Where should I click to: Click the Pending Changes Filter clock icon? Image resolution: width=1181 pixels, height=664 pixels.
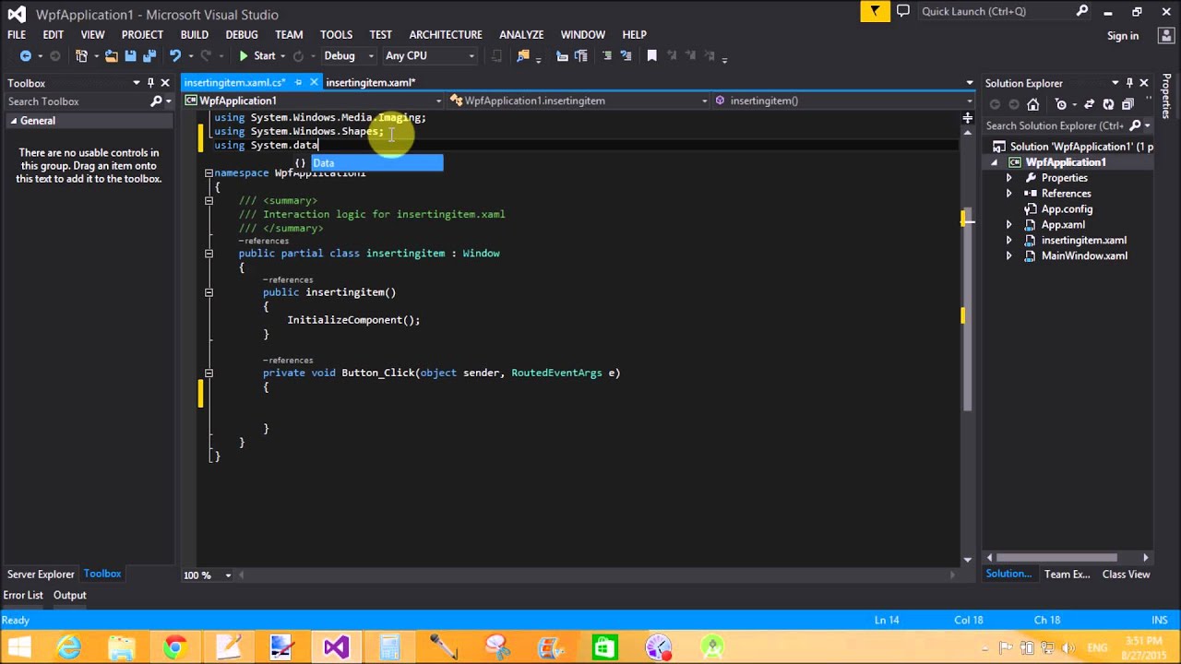pos(1061,104)
